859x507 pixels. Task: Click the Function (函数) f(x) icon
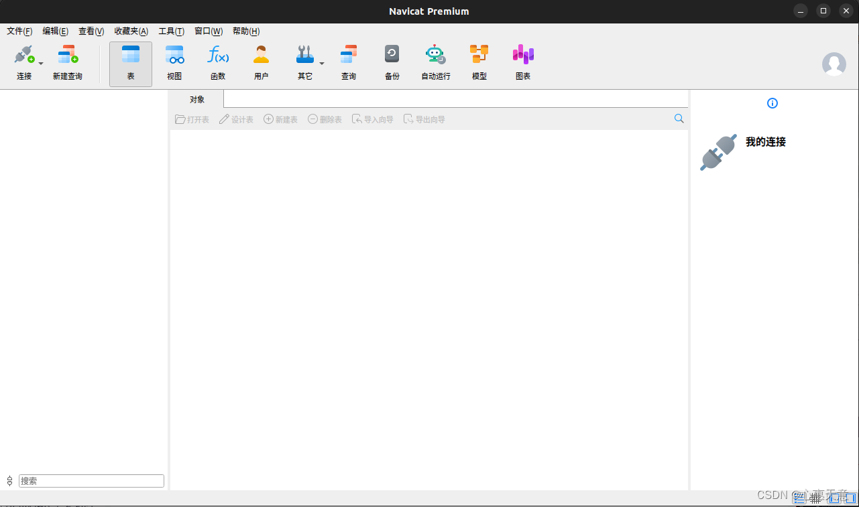point(218,54)
